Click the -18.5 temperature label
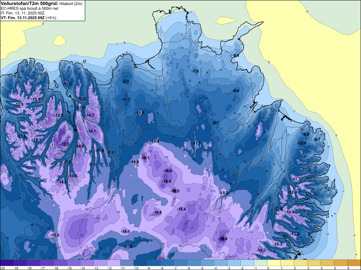The width and height of the screenshot is (361, 270). point(175,191)
